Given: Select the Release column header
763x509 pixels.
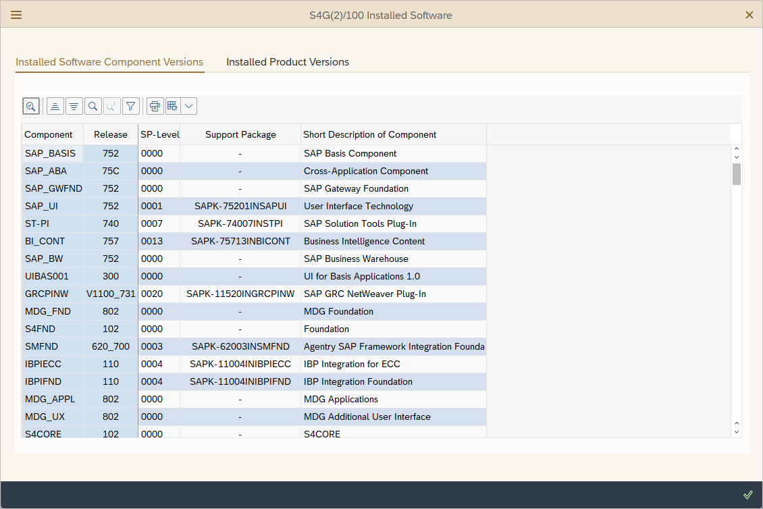Looking at the screenshot, I should [111, 135].
